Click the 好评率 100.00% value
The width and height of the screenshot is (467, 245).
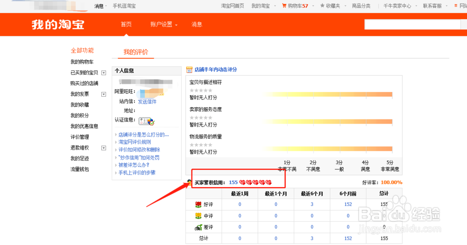(391, 182)
